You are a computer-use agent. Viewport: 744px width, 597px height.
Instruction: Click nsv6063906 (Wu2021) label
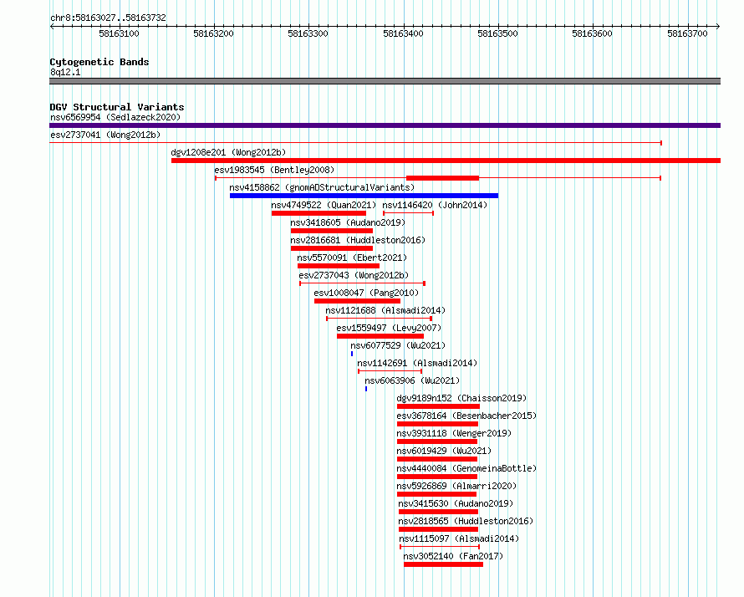412,380
